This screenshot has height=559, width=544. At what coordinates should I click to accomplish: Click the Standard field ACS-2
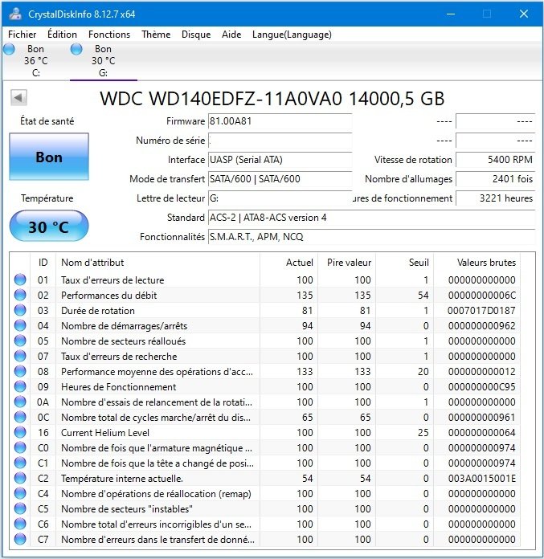coord(371,218)
